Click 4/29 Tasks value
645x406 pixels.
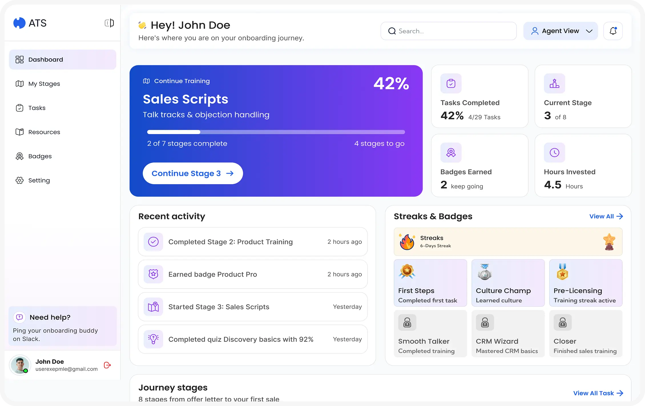point(484,117)
